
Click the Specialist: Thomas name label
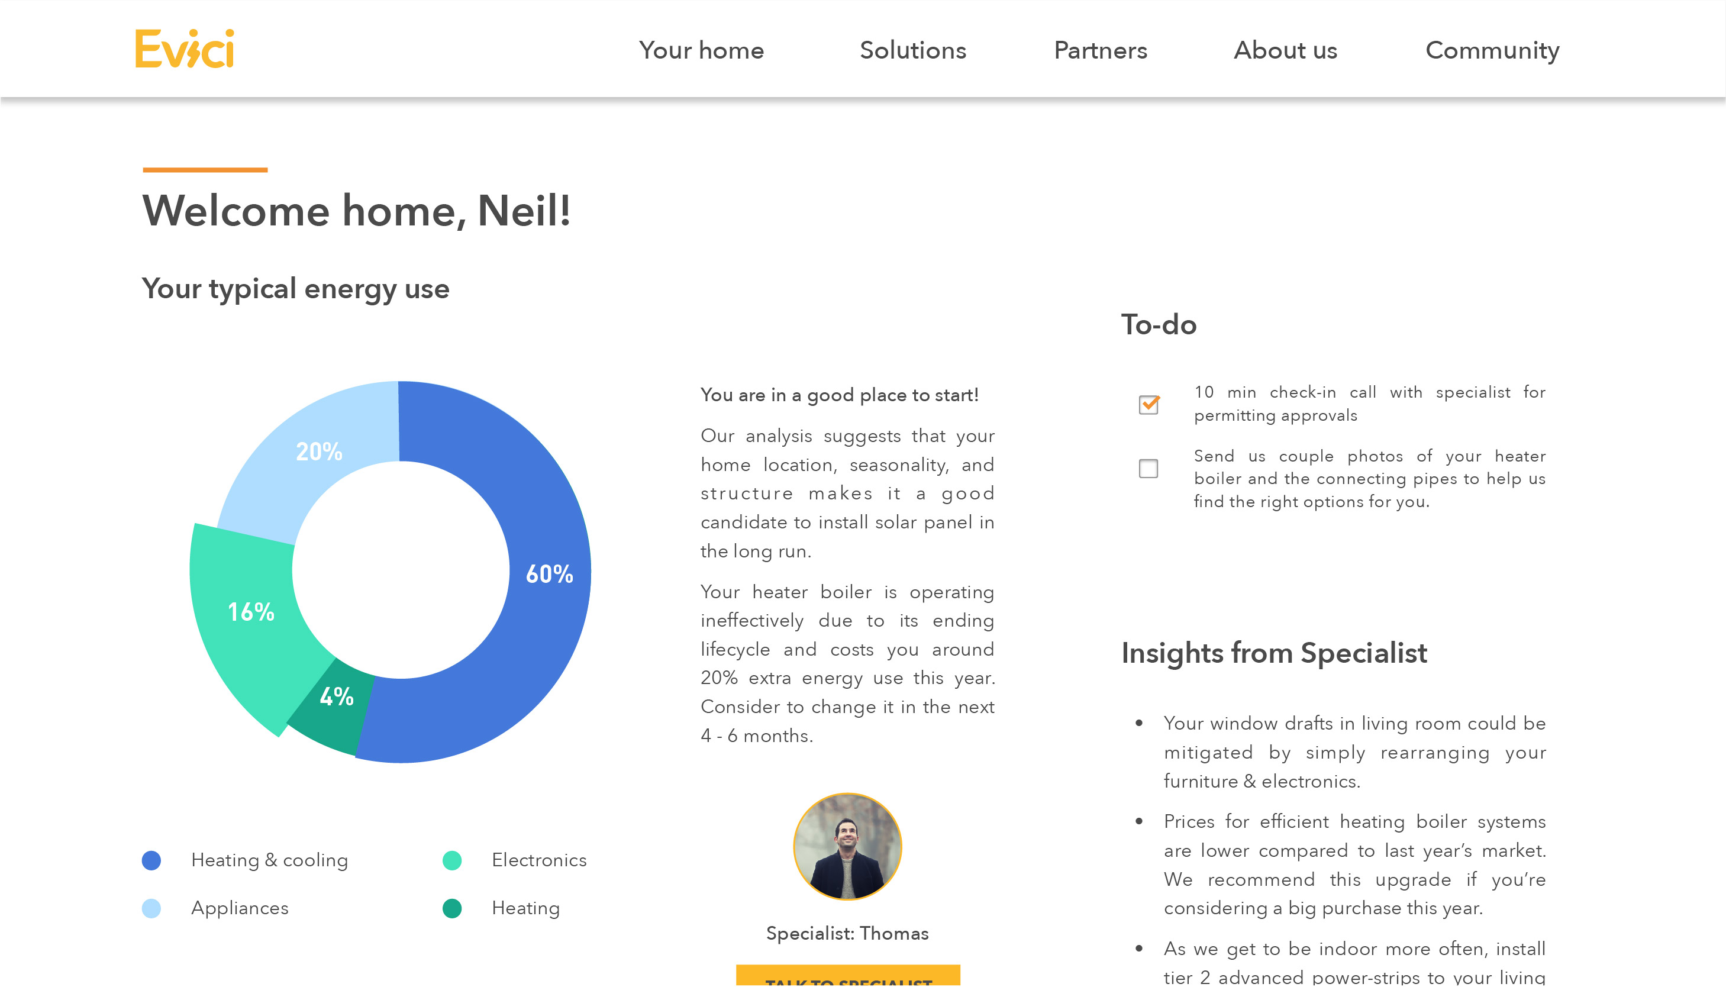coord(847,933)
